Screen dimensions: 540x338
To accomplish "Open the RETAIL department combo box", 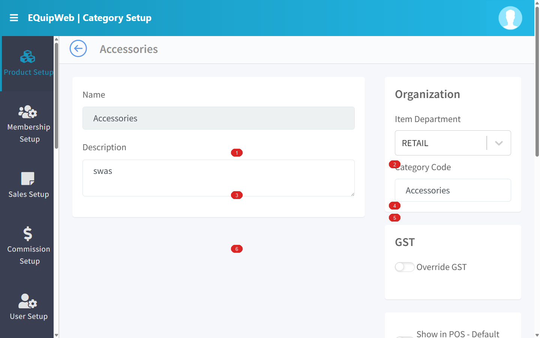I will [x=453, y=143].
